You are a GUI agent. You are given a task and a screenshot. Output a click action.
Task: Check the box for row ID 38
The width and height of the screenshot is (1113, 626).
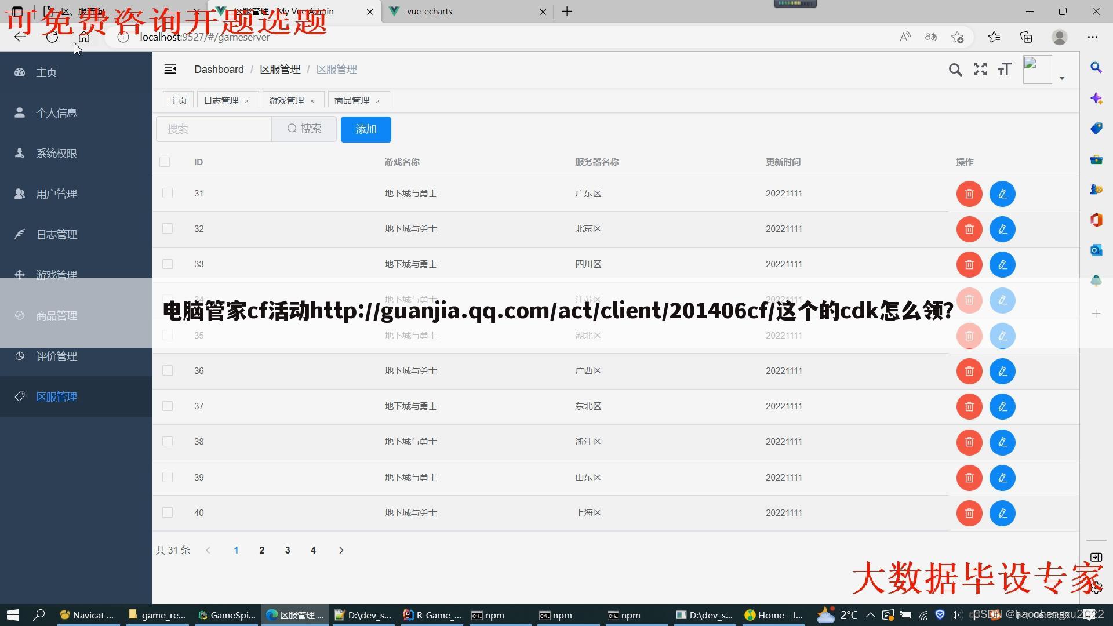(x=168, y=441)
